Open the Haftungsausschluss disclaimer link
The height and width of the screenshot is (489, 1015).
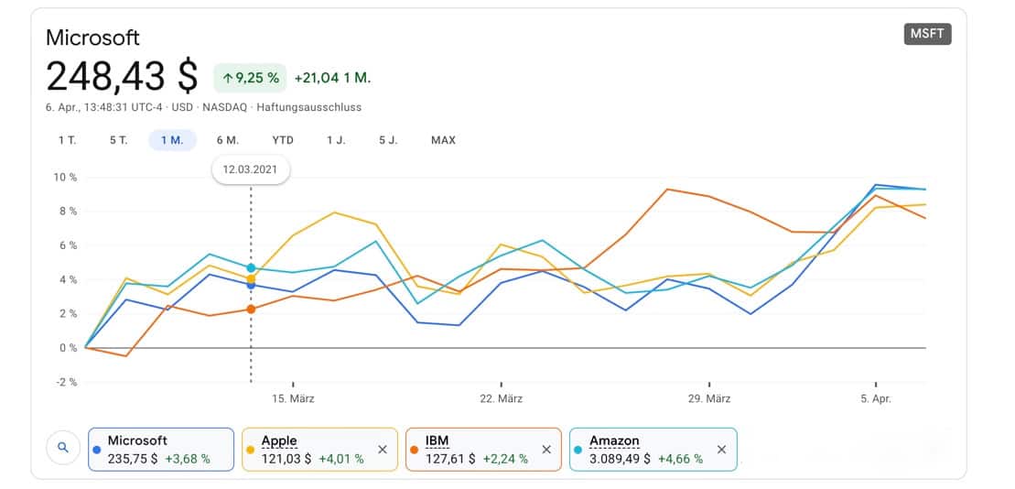(x=308, y=107)
